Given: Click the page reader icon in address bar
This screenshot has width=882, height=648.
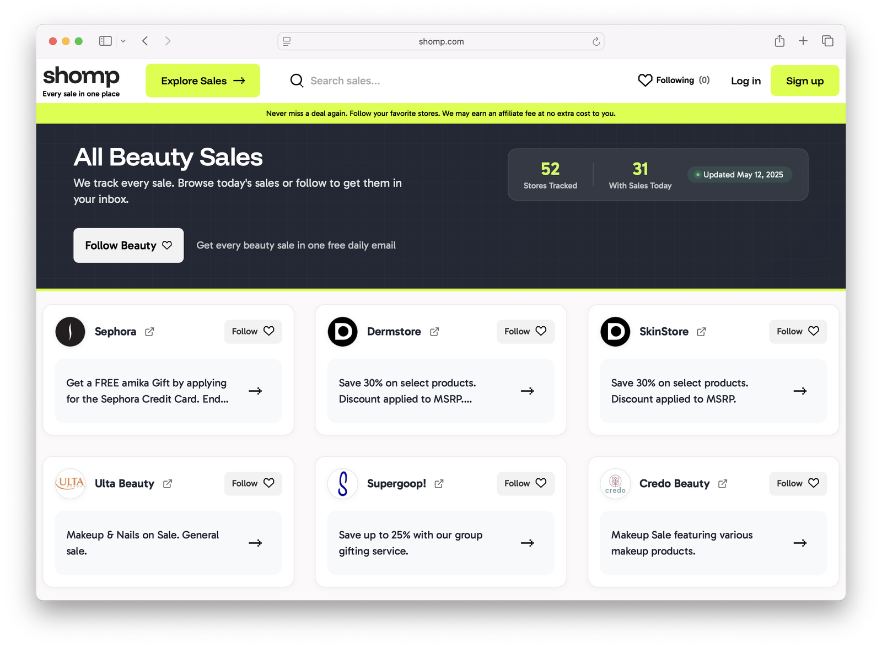Looking at the screenshot, I should click(x=287, y=41).
